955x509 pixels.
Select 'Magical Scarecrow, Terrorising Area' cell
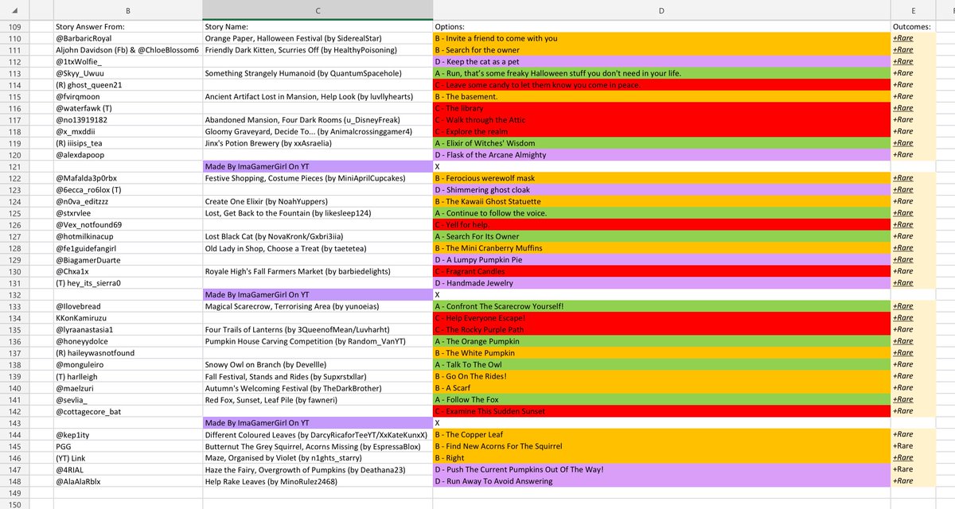click(318, 306)
